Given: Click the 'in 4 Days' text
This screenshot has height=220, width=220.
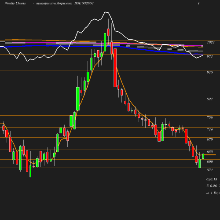Looking at the screenshot, I should tap(213, 193).
